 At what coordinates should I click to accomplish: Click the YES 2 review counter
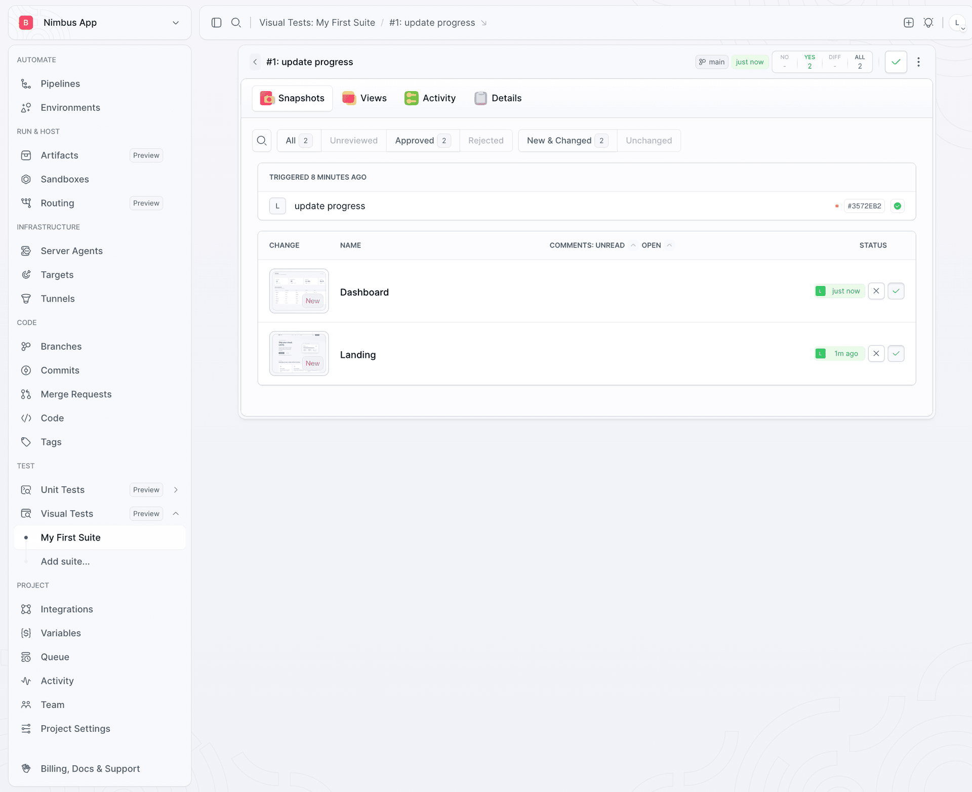click(809, 62)
